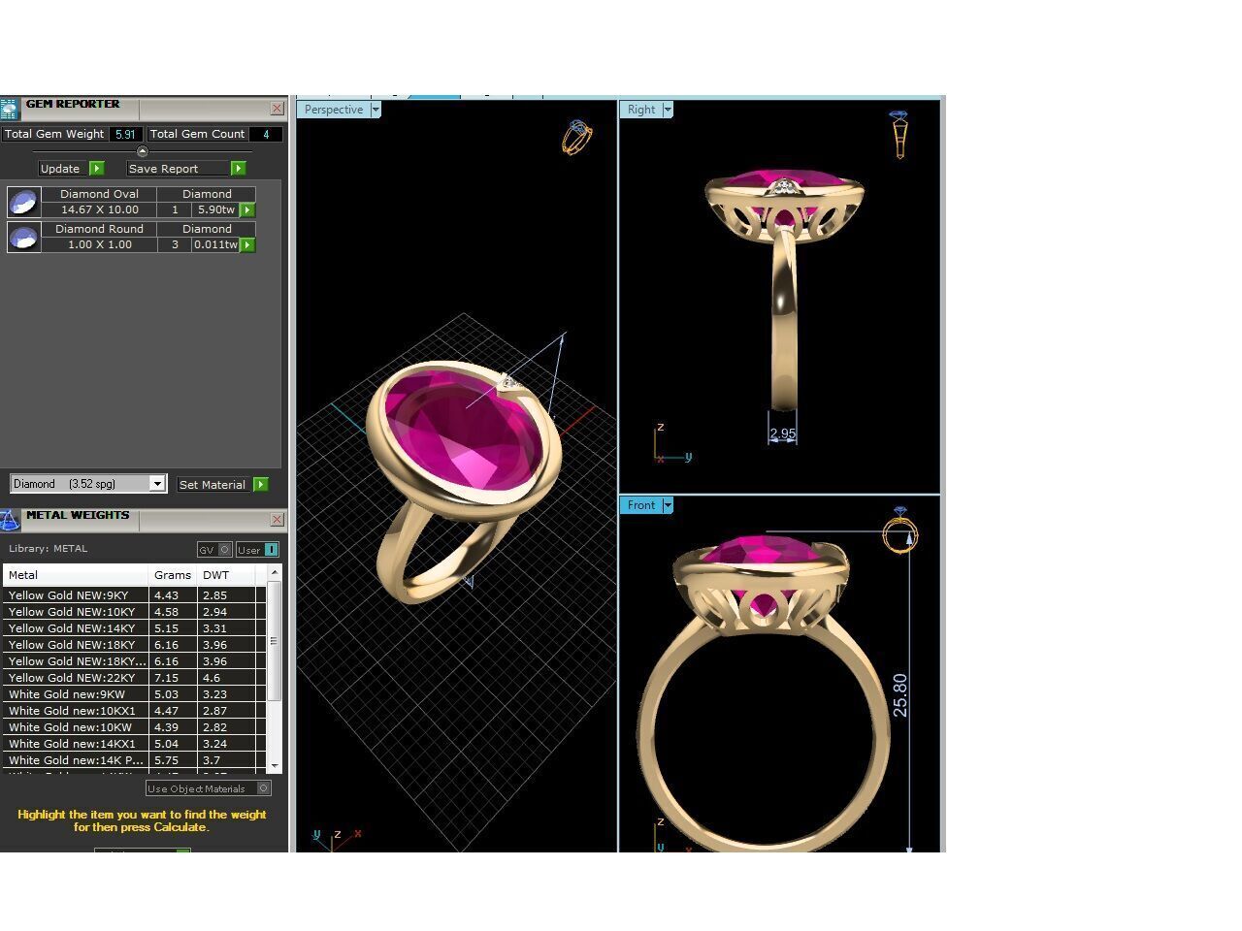This screenshot has height=931, width=1242.
Task: Click the ring orientation icon in Perspective viewport
Action: point(576,138)
